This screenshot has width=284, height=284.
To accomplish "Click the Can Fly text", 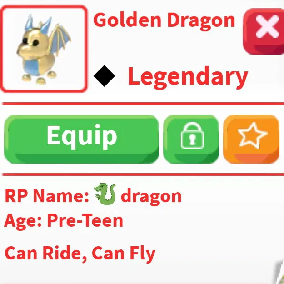I will 124,254.
